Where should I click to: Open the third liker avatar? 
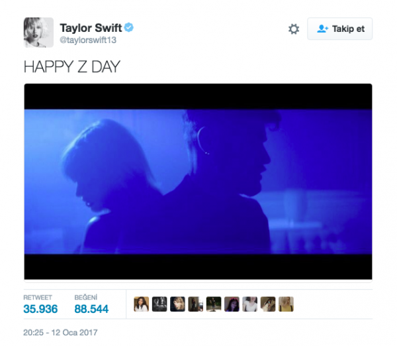177,304
